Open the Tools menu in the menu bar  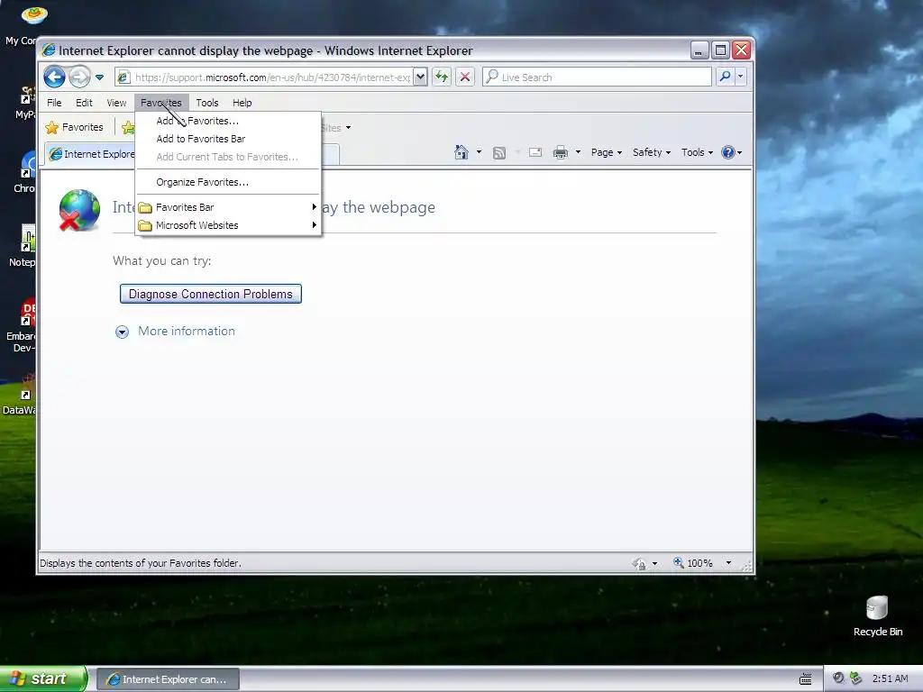coord(207,103)
